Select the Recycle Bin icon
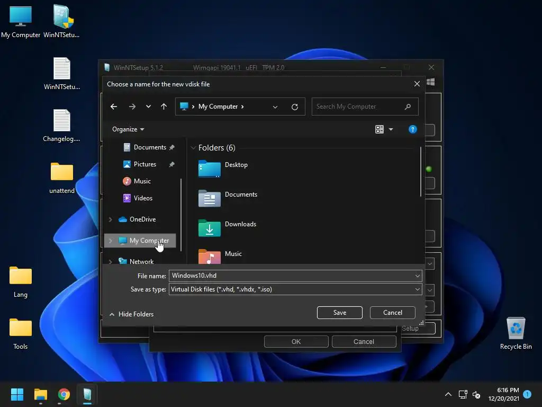Image resolution: width=542 pixels, height=407 pixels. (x=516, y=333)
